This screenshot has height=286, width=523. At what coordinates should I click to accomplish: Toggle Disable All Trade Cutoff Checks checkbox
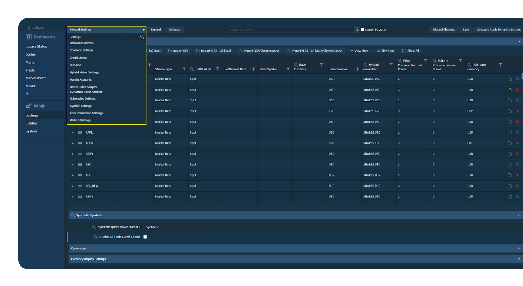pos(145,237)
